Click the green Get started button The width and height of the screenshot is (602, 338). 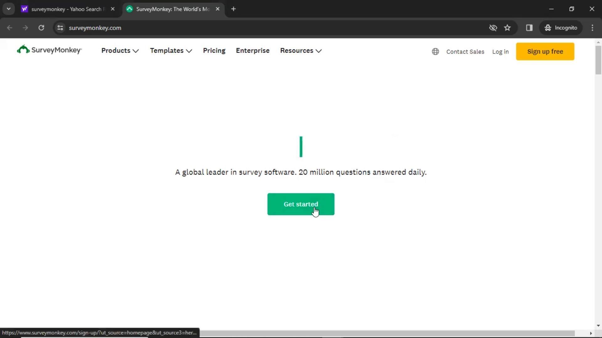(x=300, y=204)
